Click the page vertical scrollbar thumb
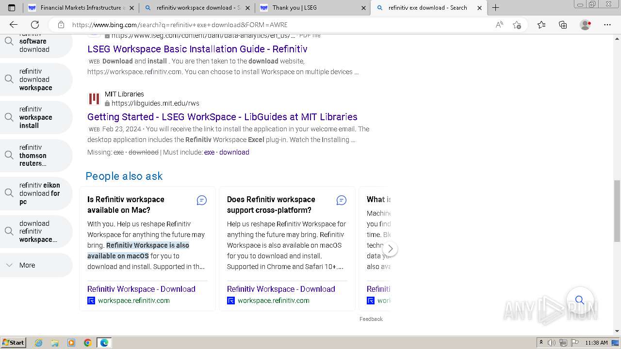Image resolution: width=621 pixels, height=349 pixels. click(617, 211)
